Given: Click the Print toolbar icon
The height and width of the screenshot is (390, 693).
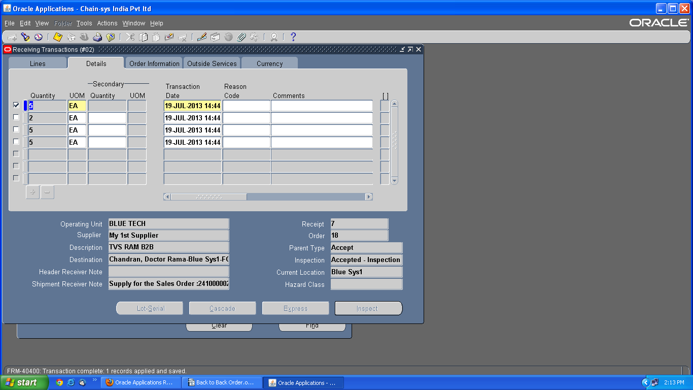Looking at the screenshot, I should point(97,37).
